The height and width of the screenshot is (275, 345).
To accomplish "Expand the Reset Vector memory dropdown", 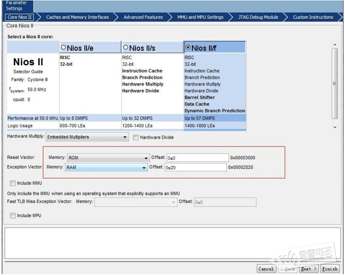I will pyautogui.click(x=108, y=158).
